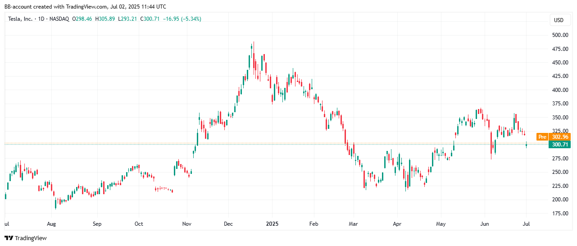The width and height of the screenshot is (577, 246).
Task: Click the Jun label on time axis
Action: click(x=485, y=224)
